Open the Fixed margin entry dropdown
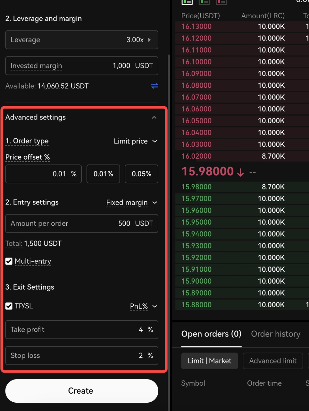 coord(132,203)
